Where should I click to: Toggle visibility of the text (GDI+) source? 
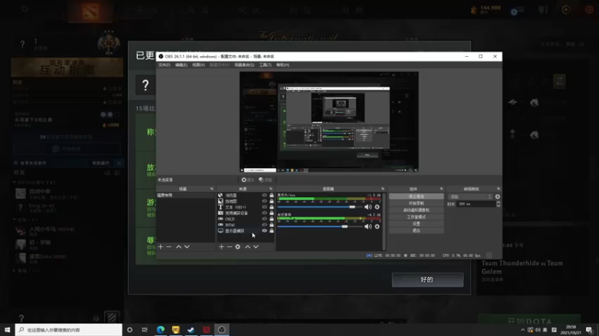(x=264, y=207)
